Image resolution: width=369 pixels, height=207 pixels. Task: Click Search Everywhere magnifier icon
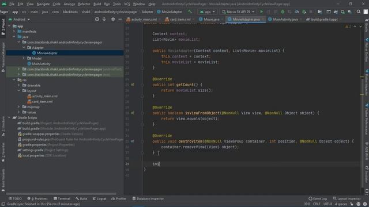[359, 11]
